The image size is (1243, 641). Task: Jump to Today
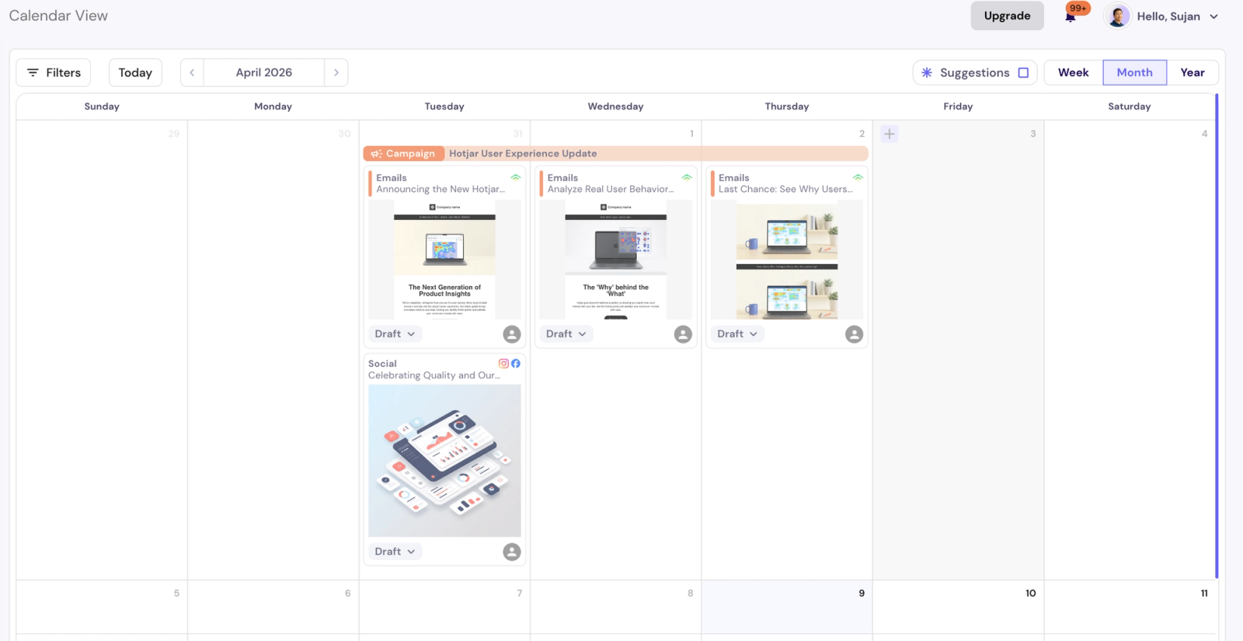click(135, 72)
